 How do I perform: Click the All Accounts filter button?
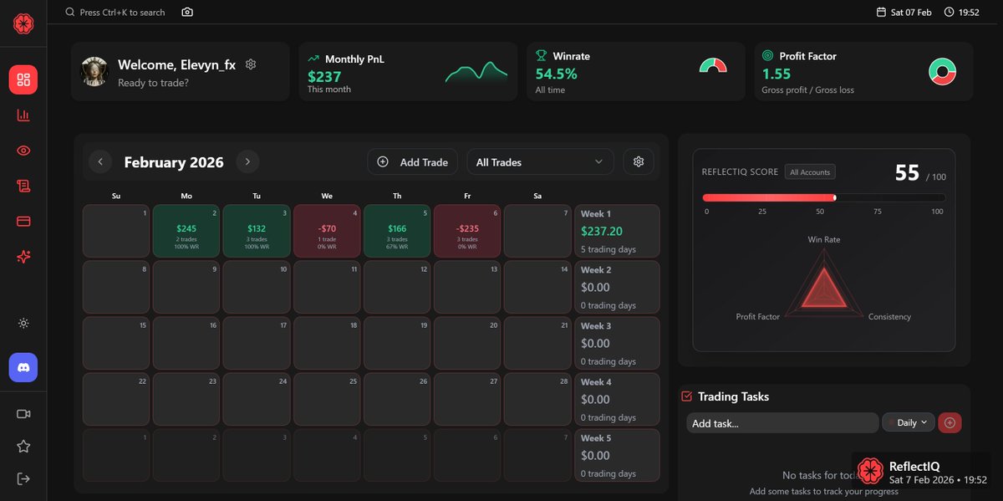810,172
